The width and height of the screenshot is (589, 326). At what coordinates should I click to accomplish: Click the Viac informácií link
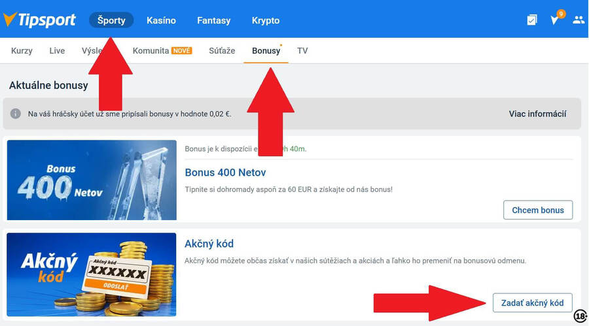tap(537, 114)
